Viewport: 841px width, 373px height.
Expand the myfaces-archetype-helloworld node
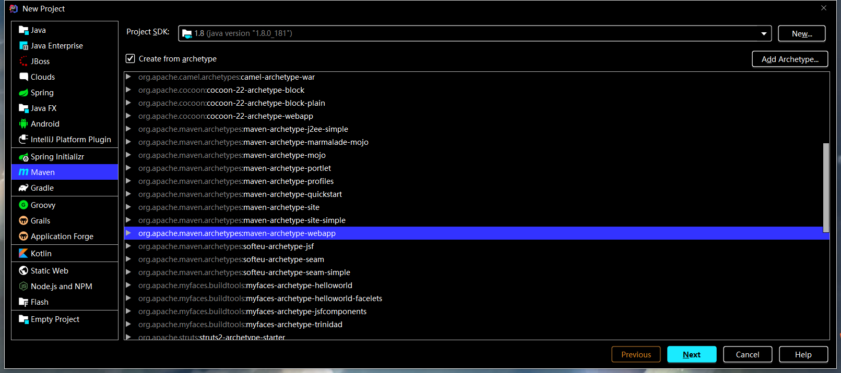pyautogui.click(x=128, y=285)
